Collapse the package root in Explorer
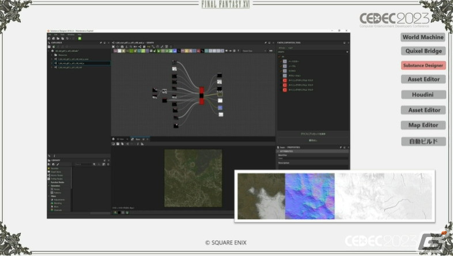 tap(48, 51)
